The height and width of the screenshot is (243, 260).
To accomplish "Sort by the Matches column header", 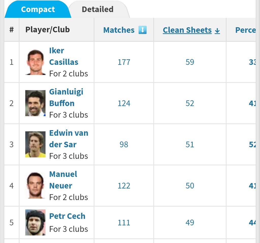I will tap(119, 30).
